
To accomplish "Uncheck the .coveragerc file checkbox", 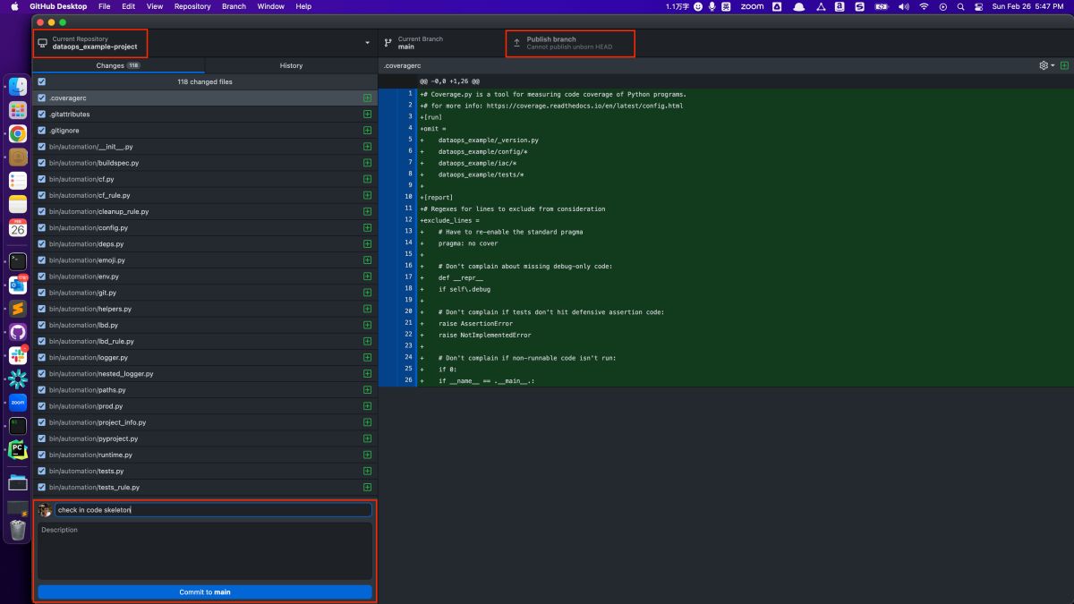I will pos(42,98).
